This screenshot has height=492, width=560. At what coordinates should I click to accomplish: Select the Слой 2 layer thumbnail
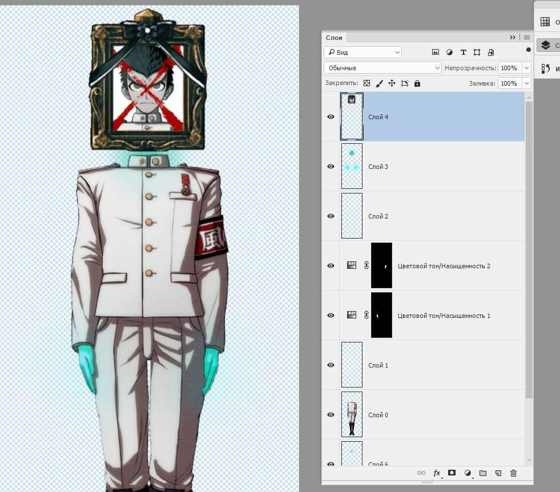[x=352, y=216]
